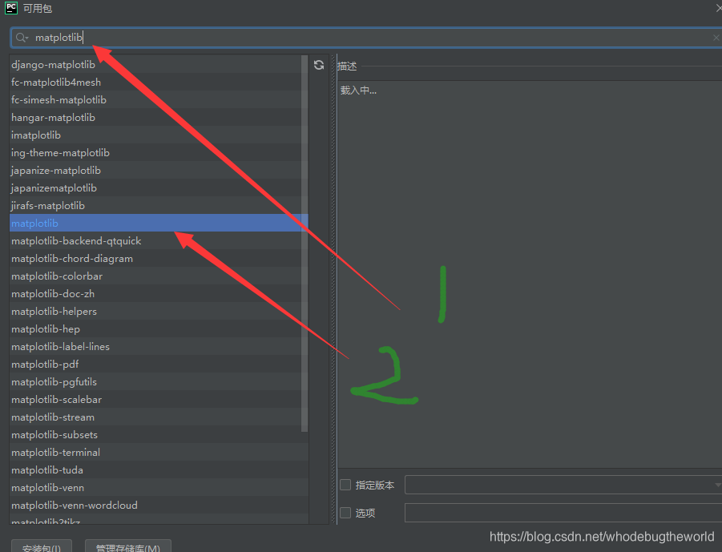Click the package list vertical scrollbar

click(x=305, y=244)
